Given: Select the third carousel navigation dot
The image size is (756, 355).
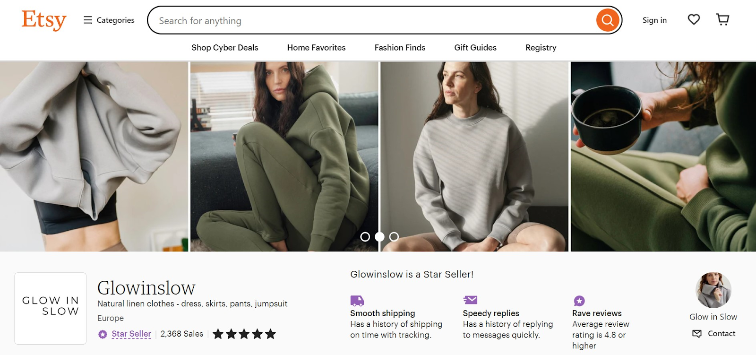Looking at the screenshot, I should click(394, 236).
